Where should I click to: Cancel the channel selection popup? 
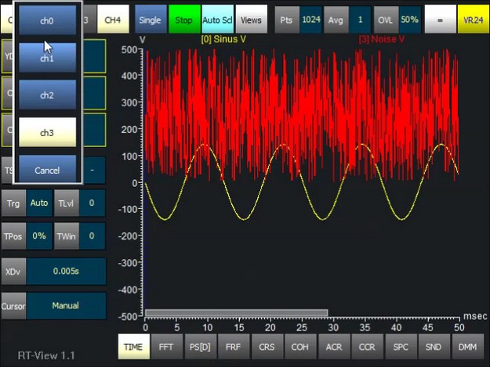[x=47, y=170]
